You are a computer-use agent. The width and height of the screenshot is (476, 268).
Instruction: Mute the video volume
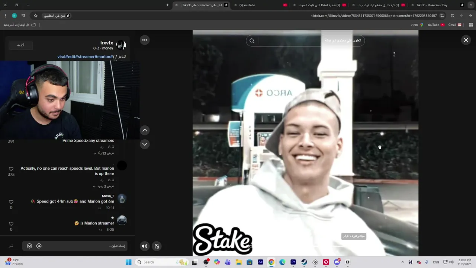[x=145, y=246]
